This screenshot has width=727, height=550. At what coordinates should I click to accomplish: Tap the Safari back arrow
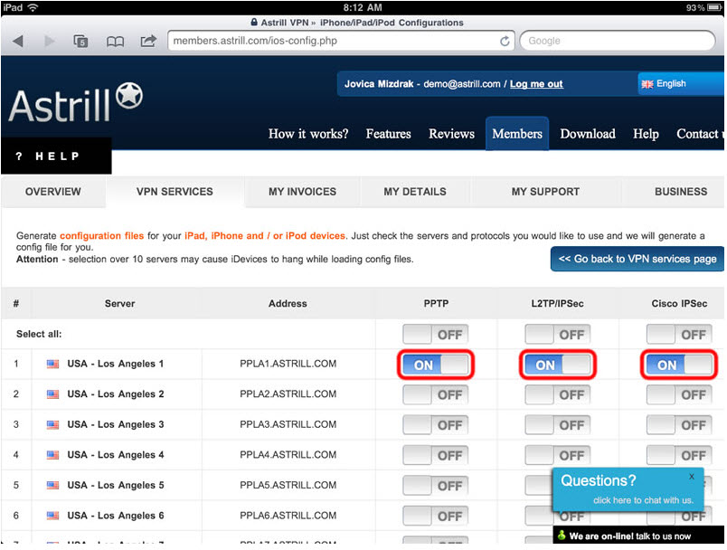point(18,41)
